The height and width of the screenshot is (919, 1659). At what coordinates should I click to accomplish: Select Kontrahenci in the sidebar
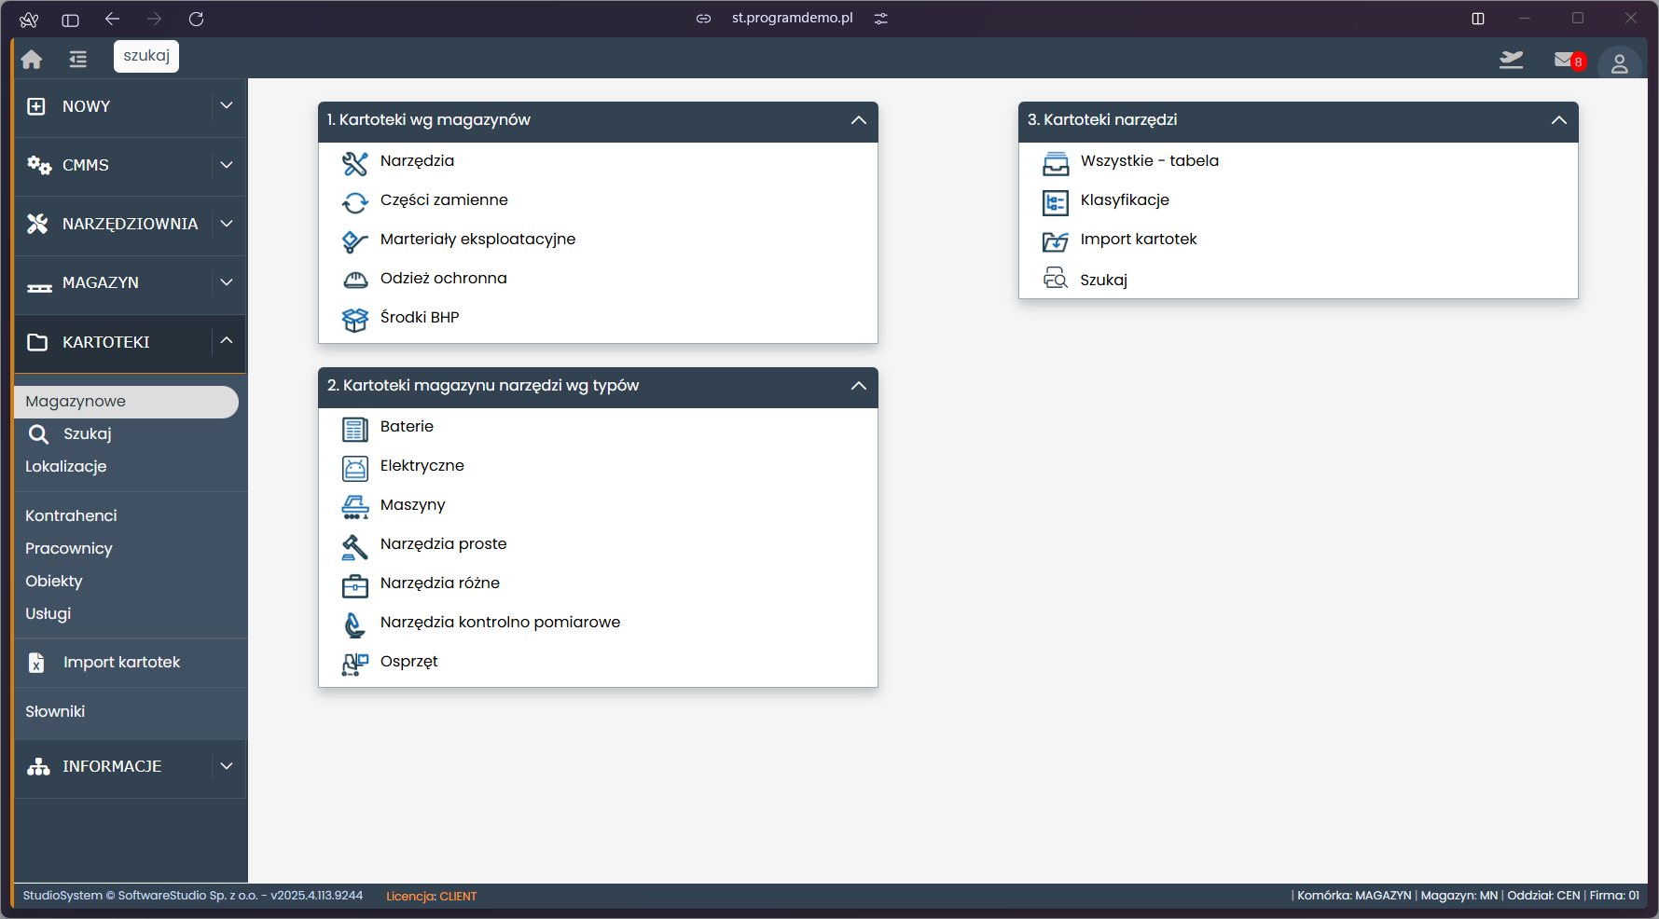(71, 515)
